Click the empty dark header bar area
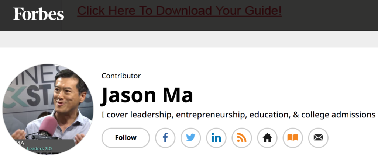378x158 pixels. (330, 15)
